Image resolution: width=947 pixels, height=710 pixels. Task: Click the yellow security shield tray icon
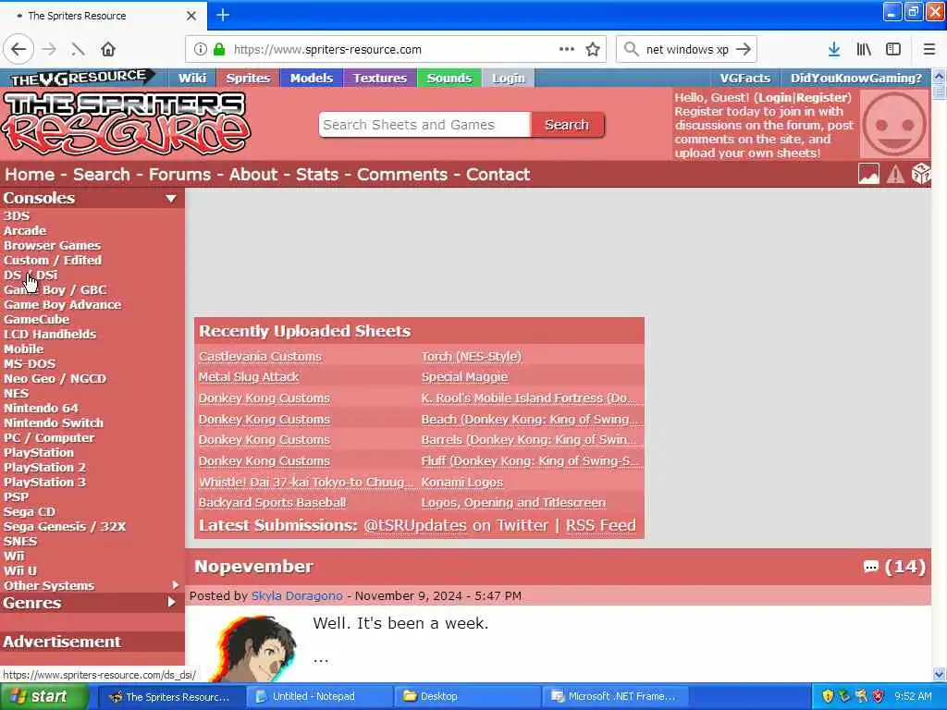click(828, 696)
